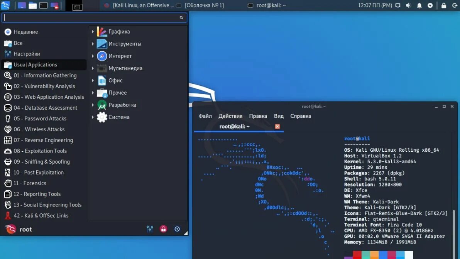Open 13 - Social Engineering Tools category
The image size is (460, 259).
coord(44,205)
